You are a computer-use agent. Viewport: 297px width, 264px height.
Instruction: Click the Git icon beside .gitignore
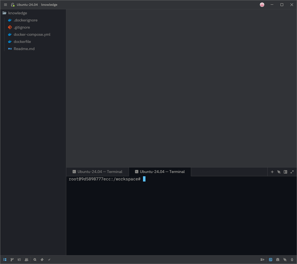(10, 27)
